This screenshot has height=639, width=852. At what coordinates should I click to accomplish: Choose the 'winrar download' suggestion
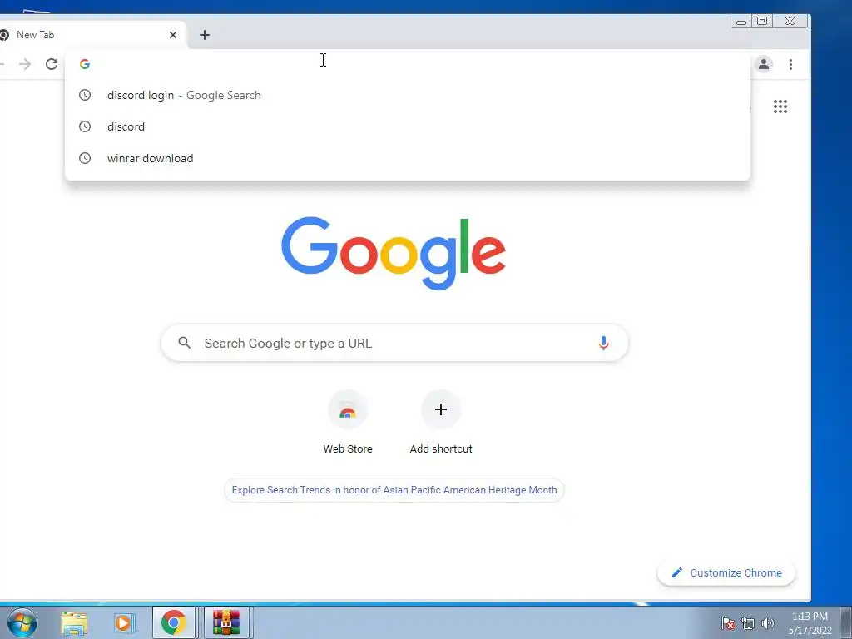click(x=408, y=158)
